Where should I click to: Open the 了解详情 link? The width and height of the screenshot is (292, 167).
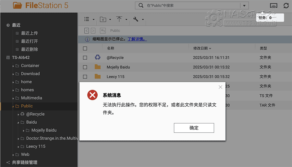pyautogui.click(x=137, y=39)
